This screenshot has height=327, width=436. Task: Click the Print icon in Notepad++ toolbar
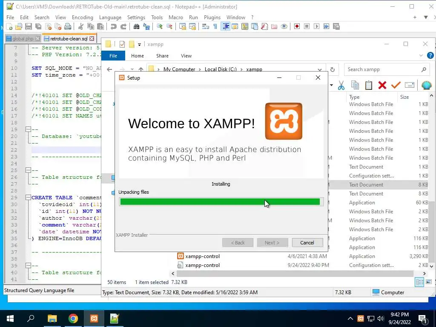click(x=68, y=27)
